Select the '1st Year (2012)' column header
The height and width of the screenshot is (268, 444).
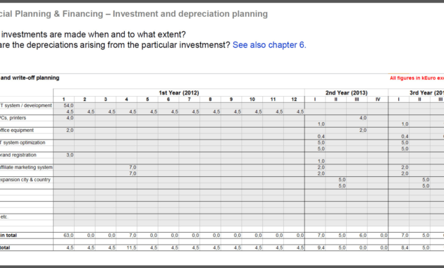pyautogui.click(x=179, y=92)
